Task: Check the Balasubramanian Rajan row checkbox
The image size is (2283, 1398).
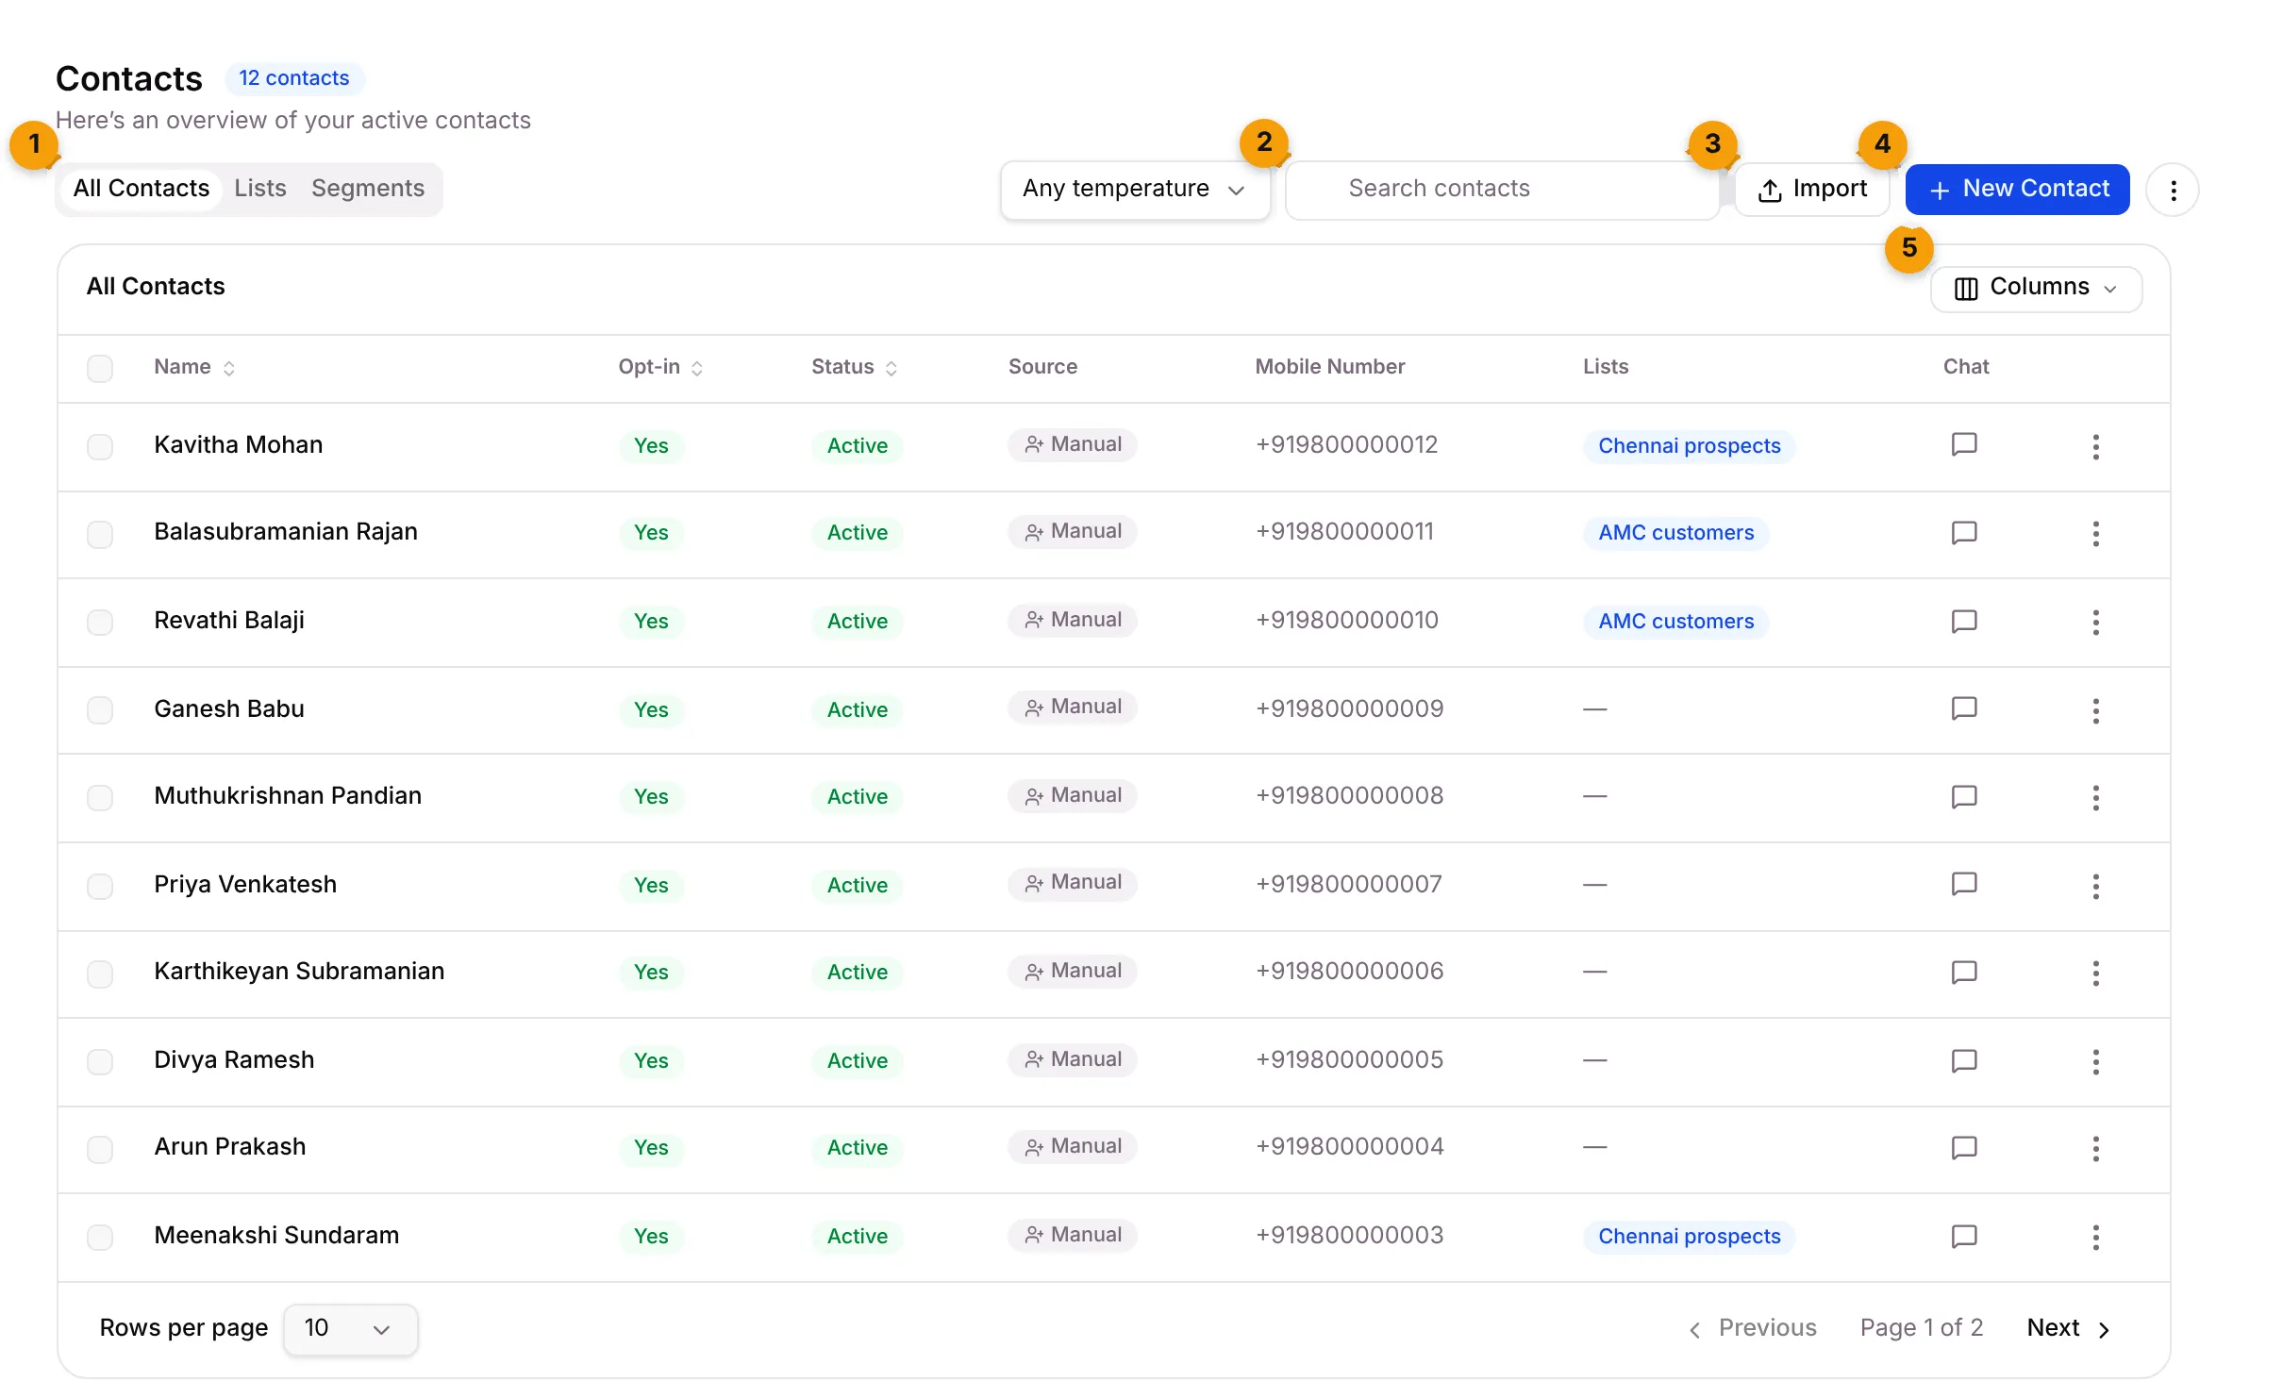Action: 100,535
